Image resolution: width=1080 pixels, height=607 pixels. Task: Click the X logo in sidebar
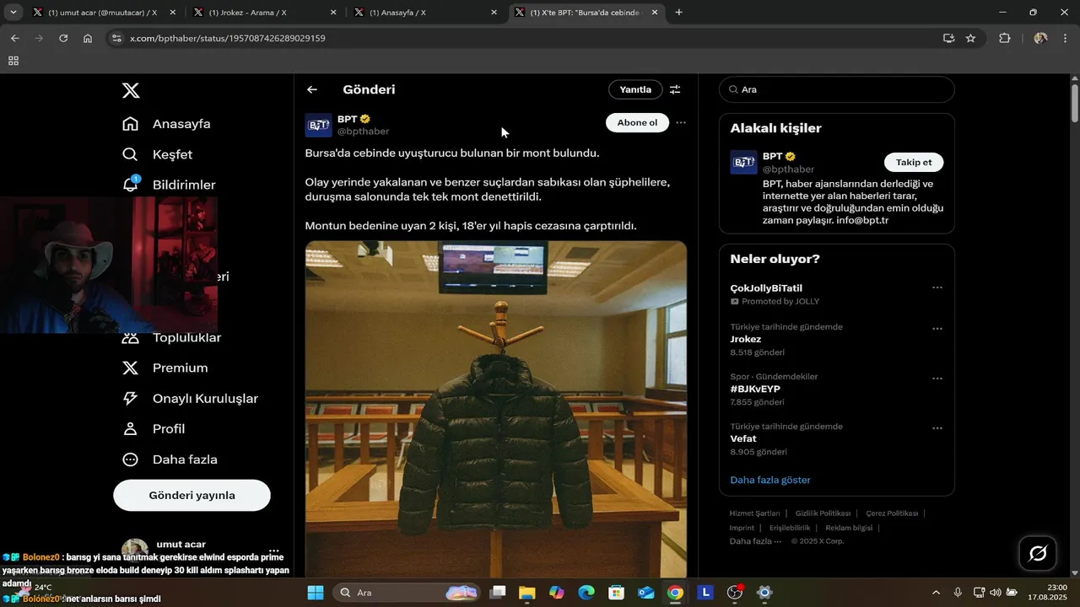[x=131, y=90]
